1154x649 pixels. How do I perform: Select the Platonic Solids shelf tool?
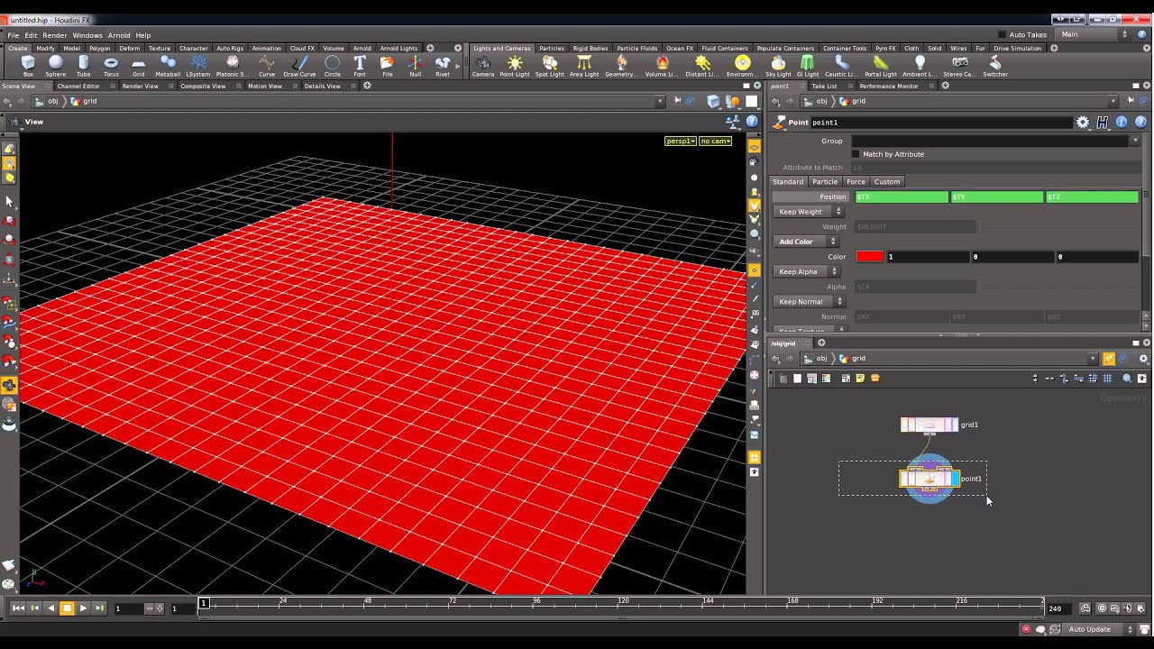233,66
